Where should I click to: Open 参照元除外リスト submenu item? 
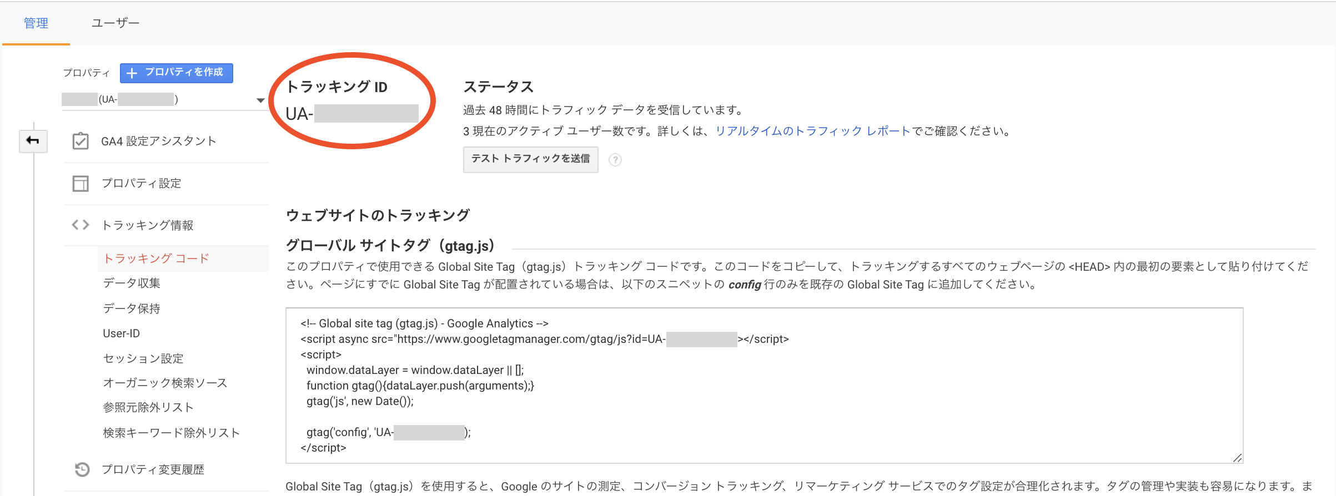coord(148,407)
